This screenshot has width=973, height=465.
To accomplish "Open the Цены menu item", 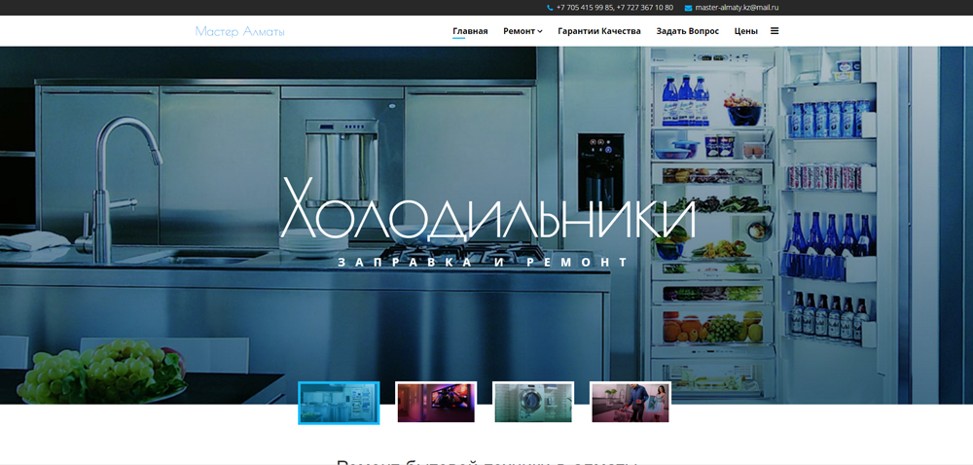I will pos(746,31).
